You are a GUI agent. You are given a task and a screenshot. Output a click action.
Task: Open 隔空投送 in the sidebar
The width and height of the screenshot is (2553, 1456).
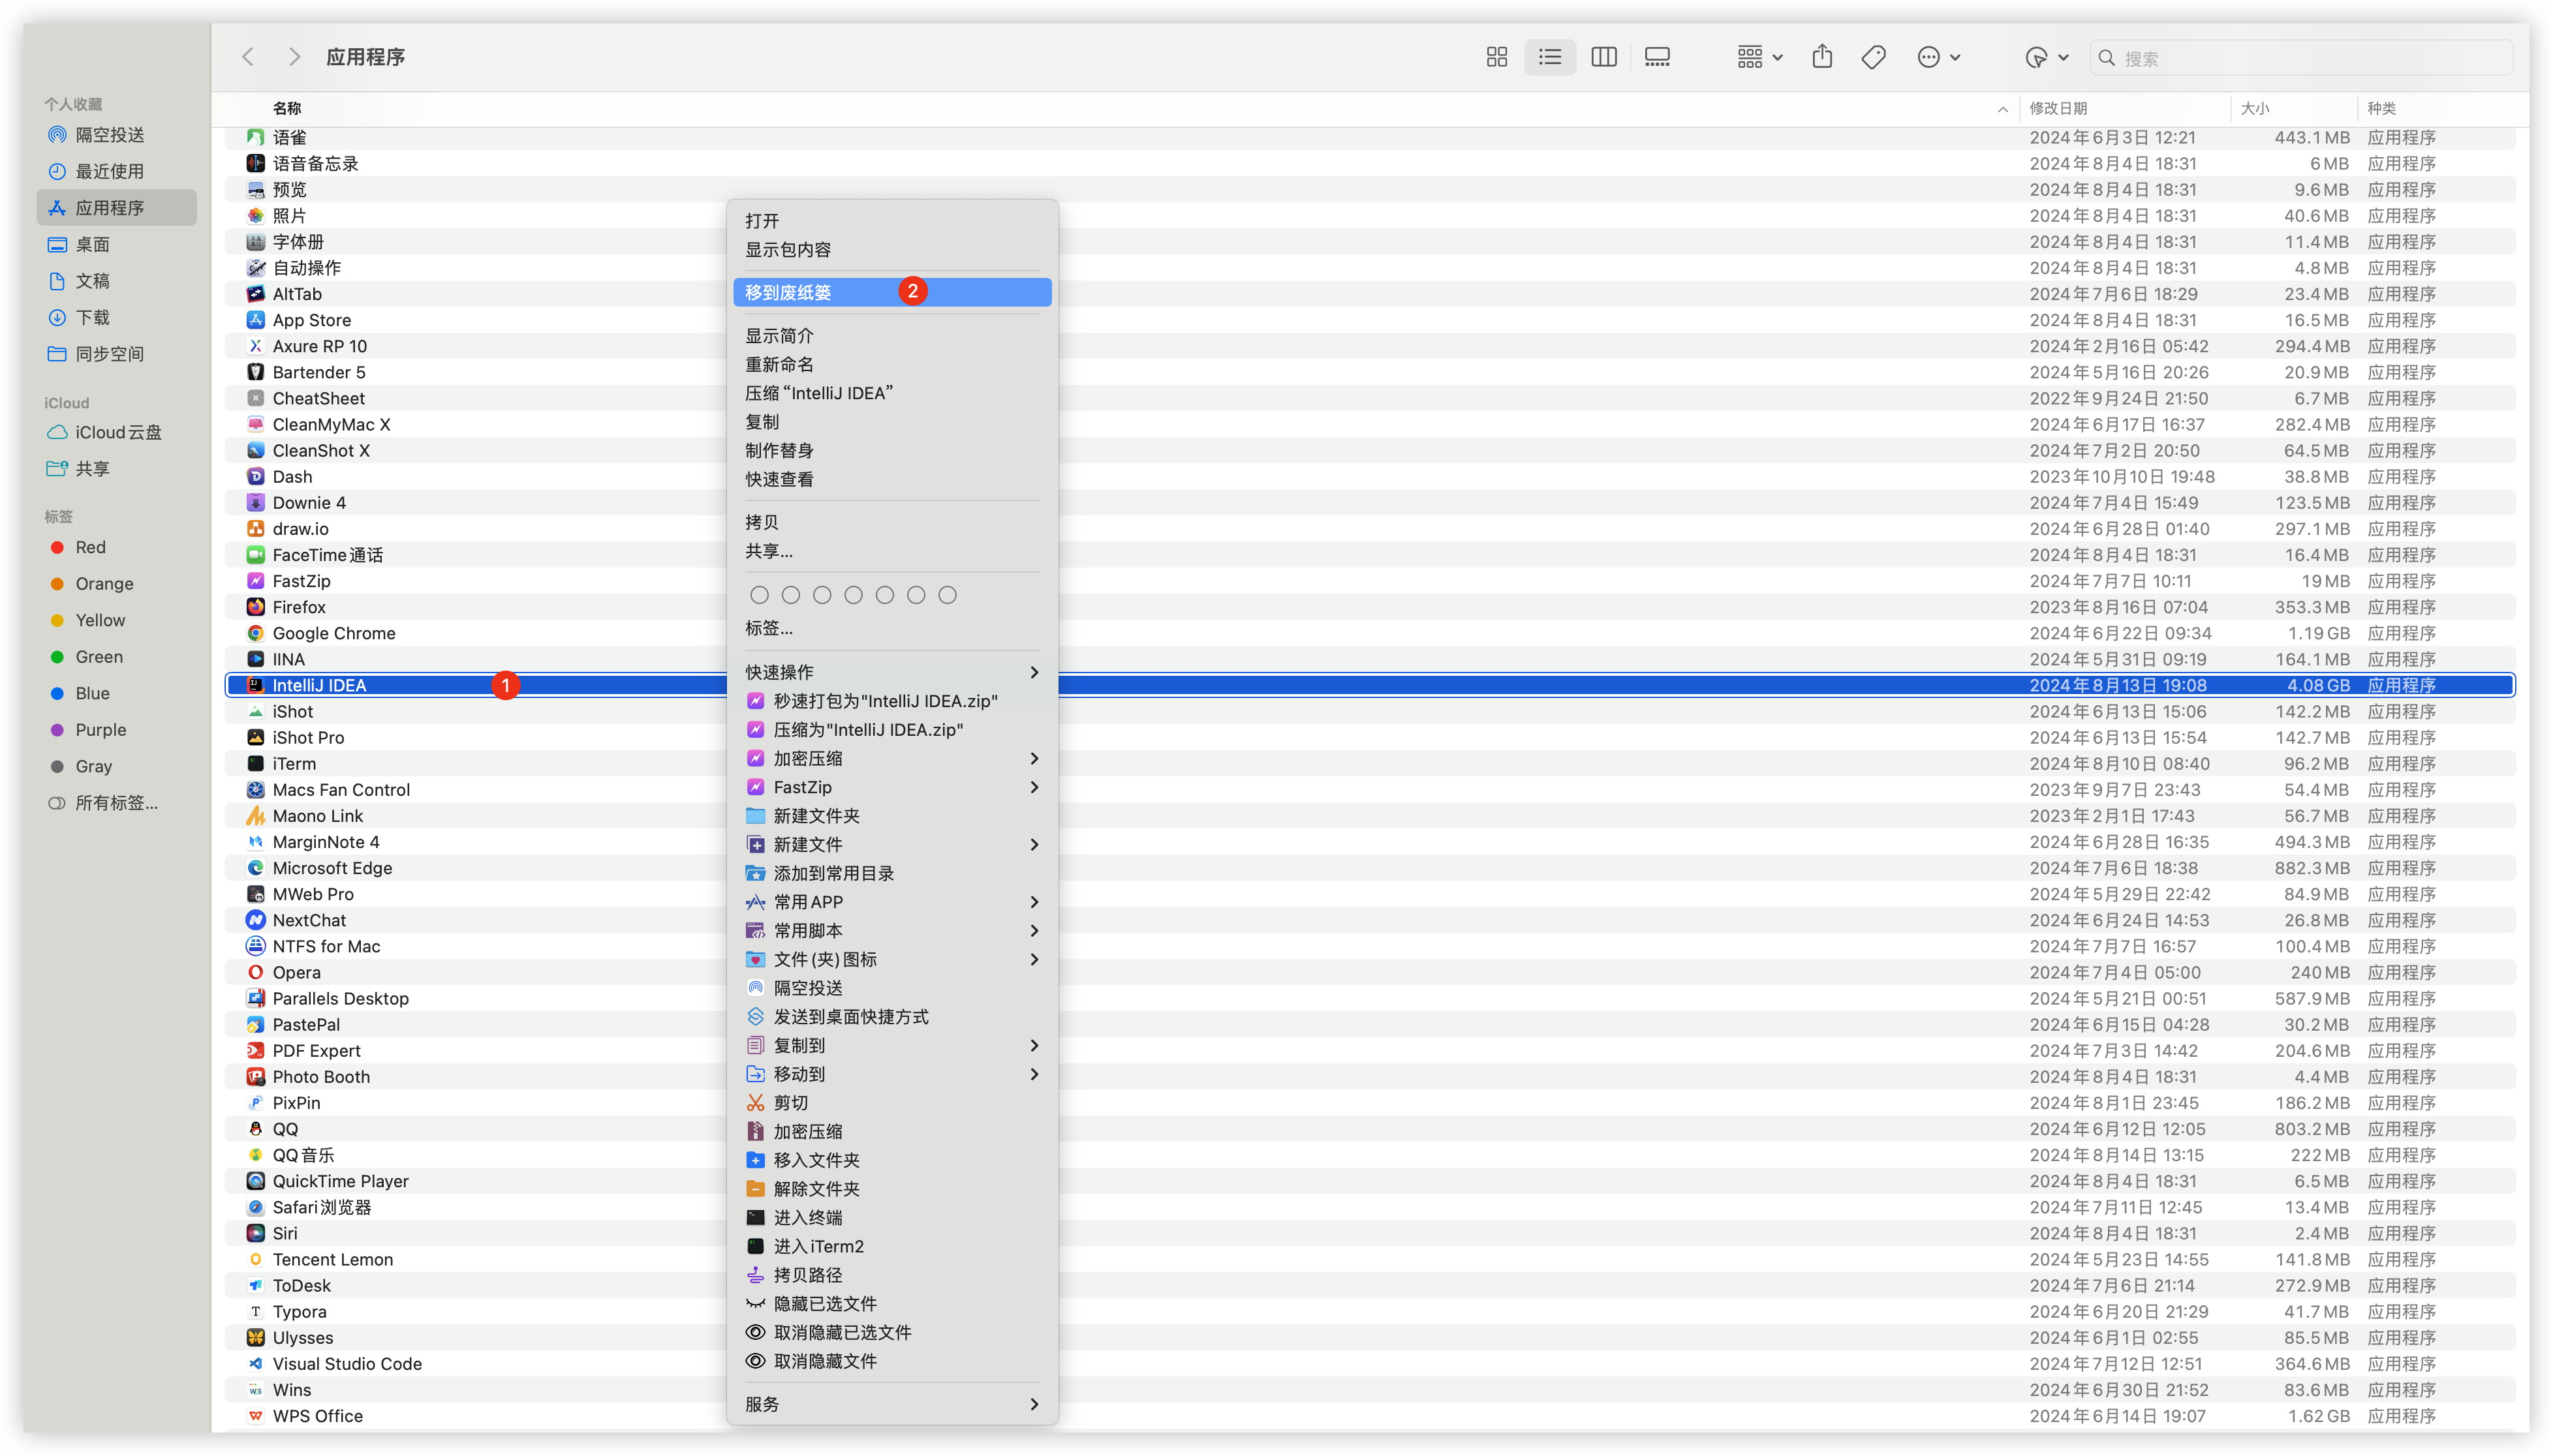(110, 135)
